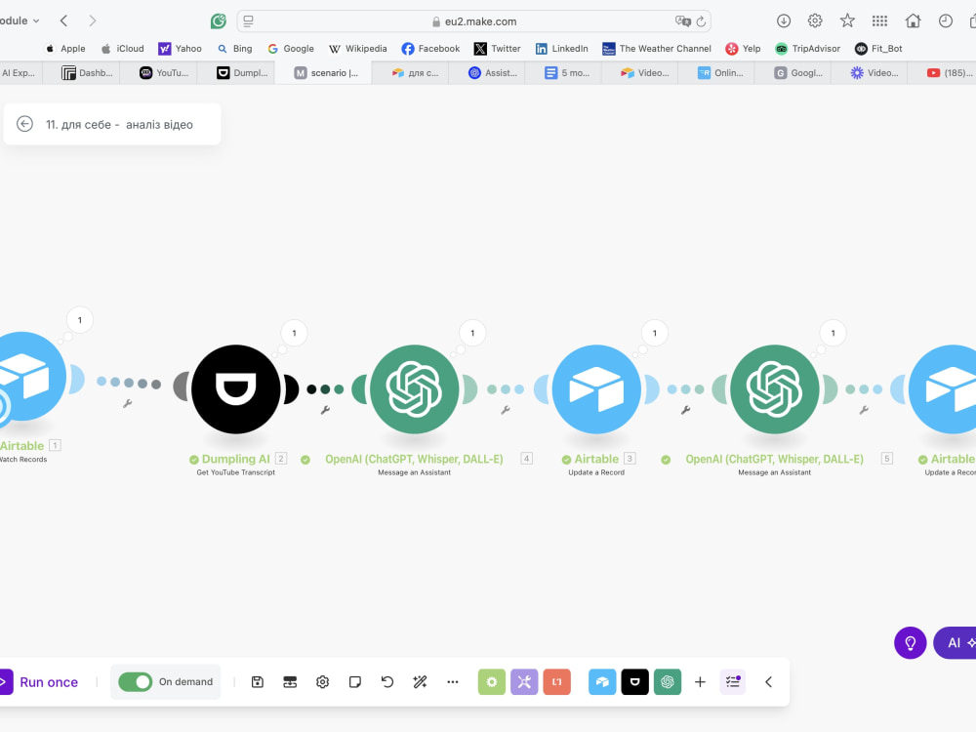Add a favorite with the plus icon
976x732 pixels.
click(x=700, y=682)
